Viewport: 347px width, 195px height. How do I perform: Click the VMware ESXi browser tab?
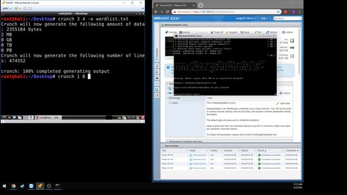point(175,5)
